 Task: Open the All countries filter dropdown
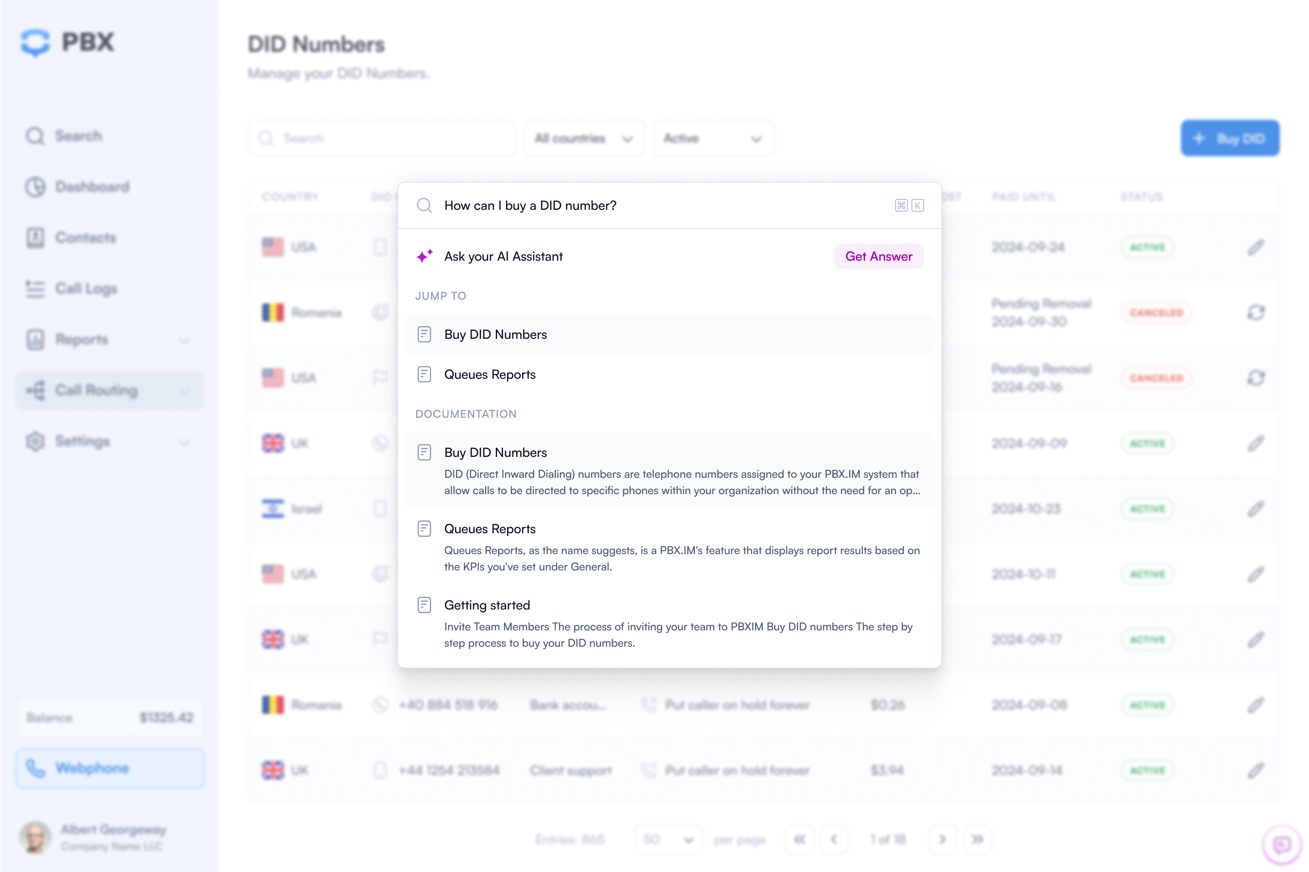pos(583,139)
